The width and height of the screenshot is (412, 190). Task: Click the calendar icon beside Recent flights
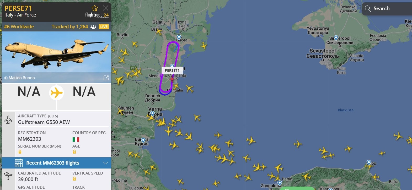(19, 163)
